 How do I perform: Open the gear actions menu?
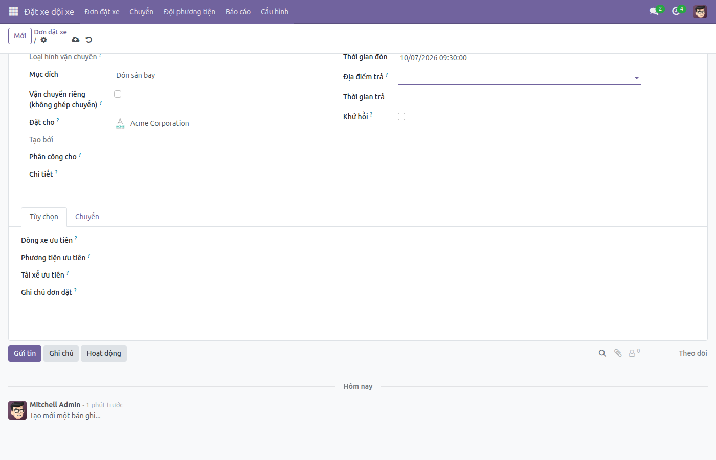pos(43,40)
